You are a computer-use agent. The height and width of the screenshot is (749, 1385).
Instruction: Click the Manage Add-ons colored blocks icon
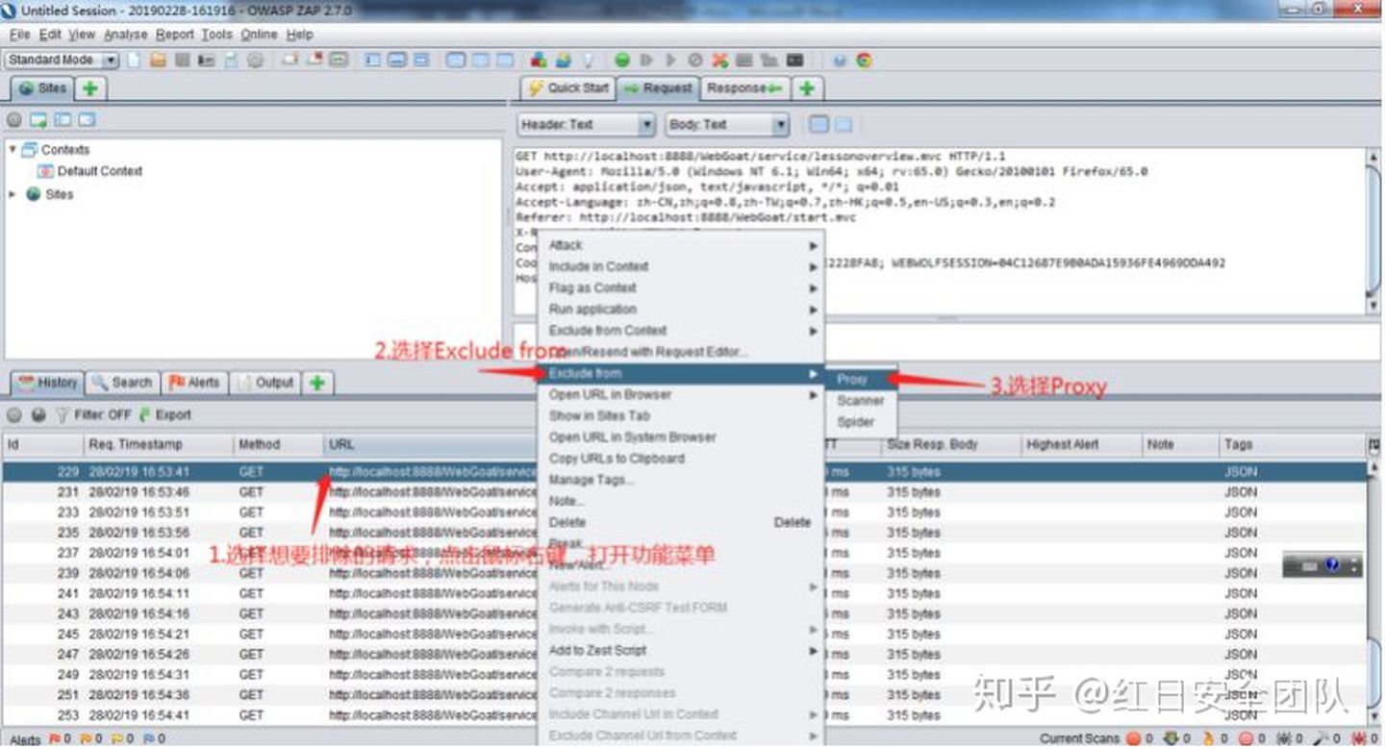coord(539,60)
